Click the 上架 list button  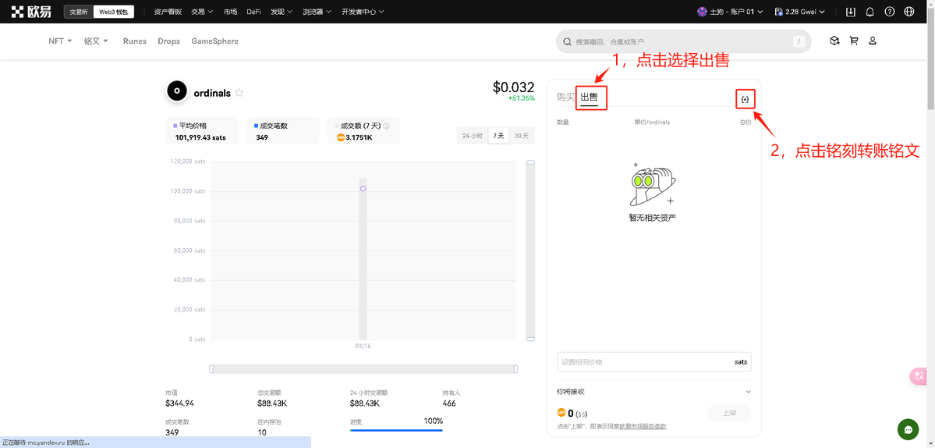[x=729, y=413]
